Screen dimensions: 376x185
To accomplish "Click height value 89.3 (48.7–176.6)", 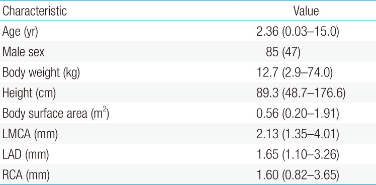I will [x=301, y=94].
